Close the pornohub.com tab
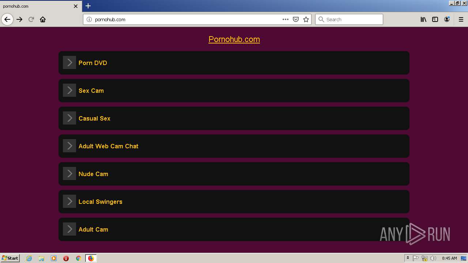The height and width of the screenshot is (263, 468). pos(76,6)
